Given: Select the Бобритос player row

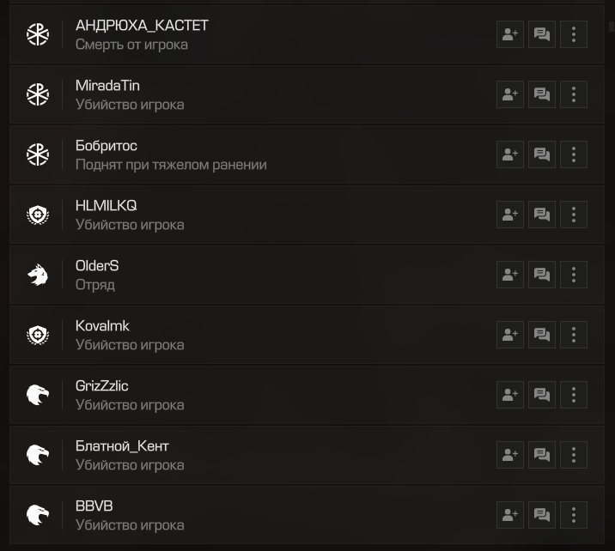Looking at the screenshot, I should (307, 154).
